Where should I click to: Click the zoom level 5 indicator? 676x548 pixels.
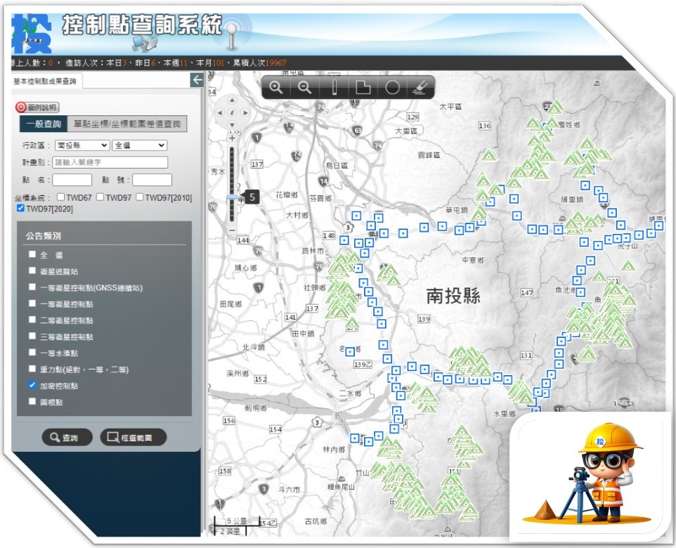click(x=252, y=197)
